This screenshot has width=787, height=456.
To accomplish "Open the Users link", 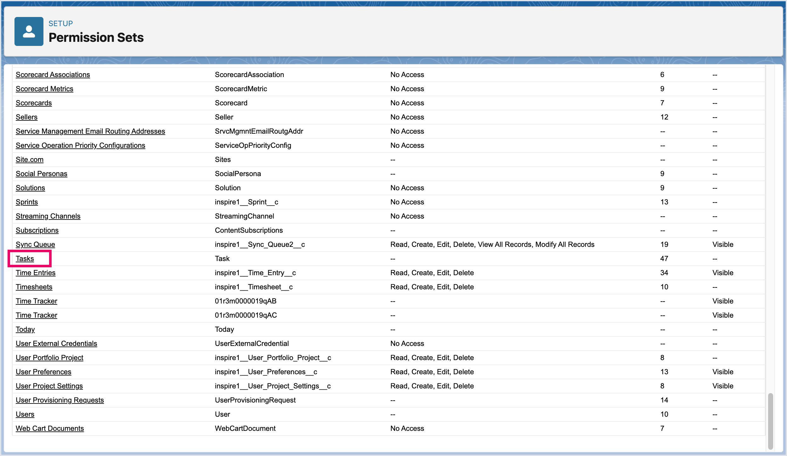I will [x=25, y=414].
